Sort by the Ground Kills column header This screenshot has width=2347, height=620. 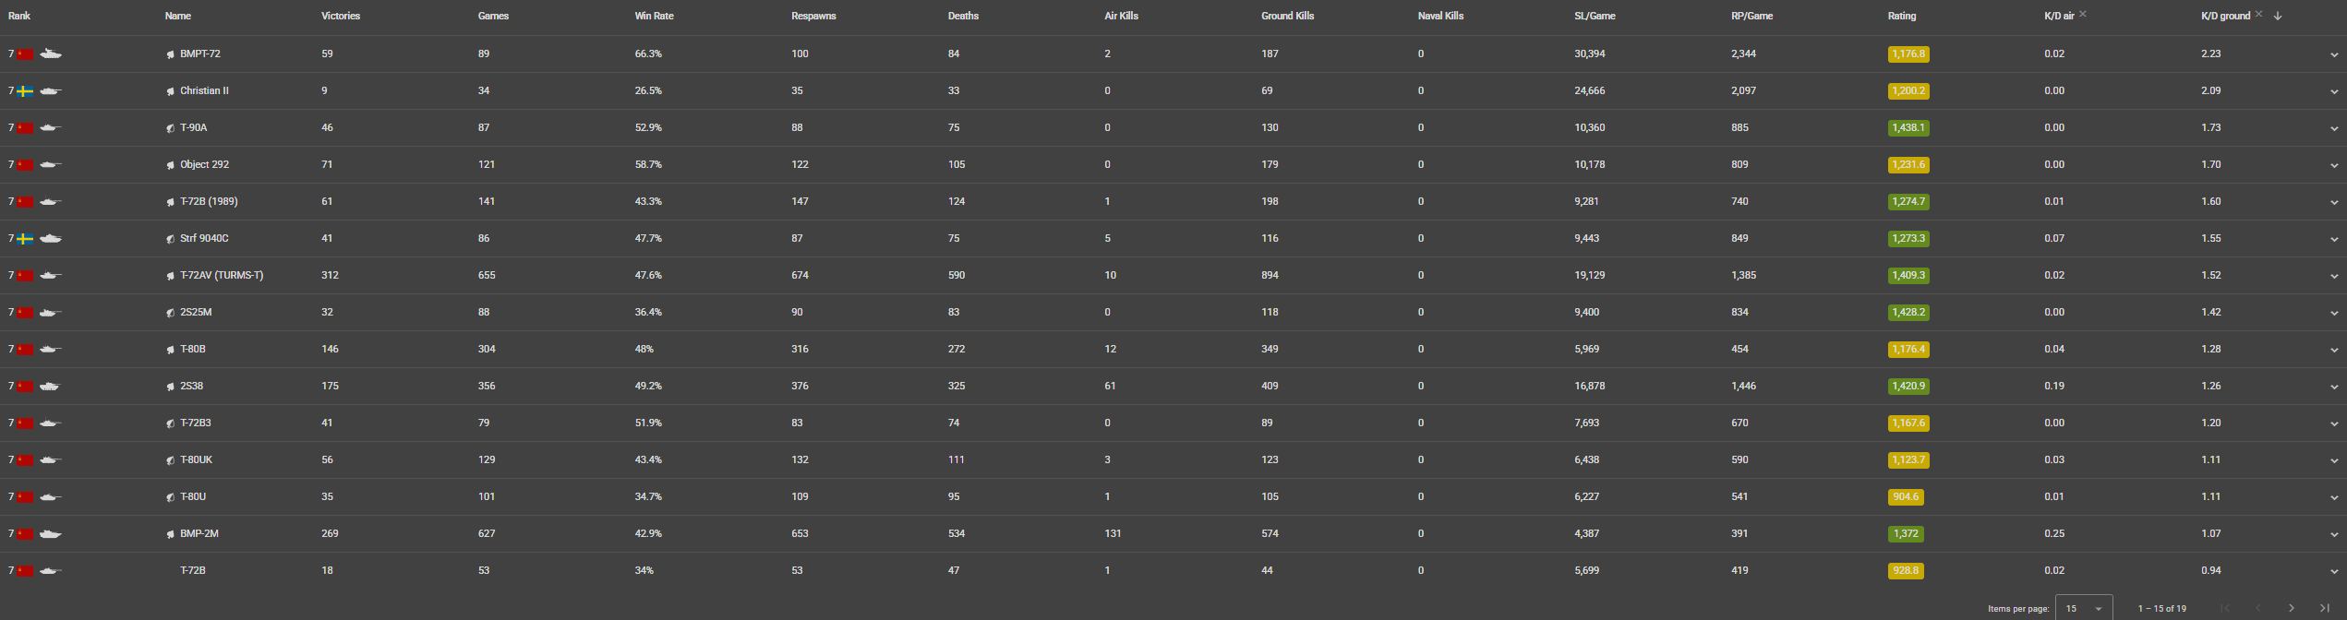(1287, 16)
